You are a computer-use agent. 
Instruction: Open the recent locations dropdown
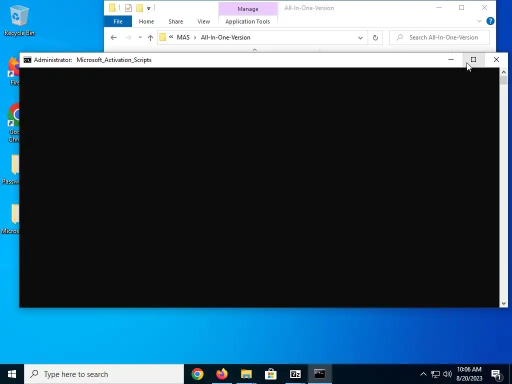click(140, 37)
